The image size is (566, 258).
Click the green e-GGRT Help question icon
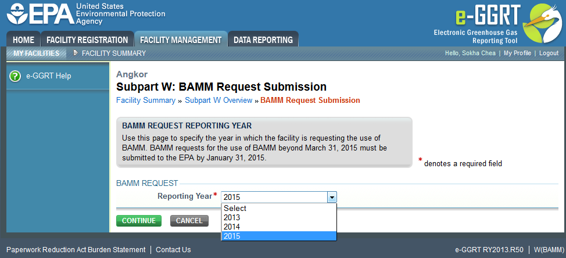point(15,76)
